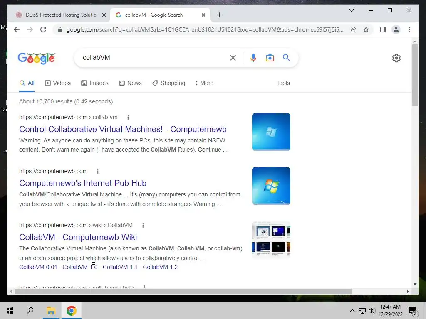The image size is (426, 319).
Task: Click the scroll right arrow
Action: 408,291
